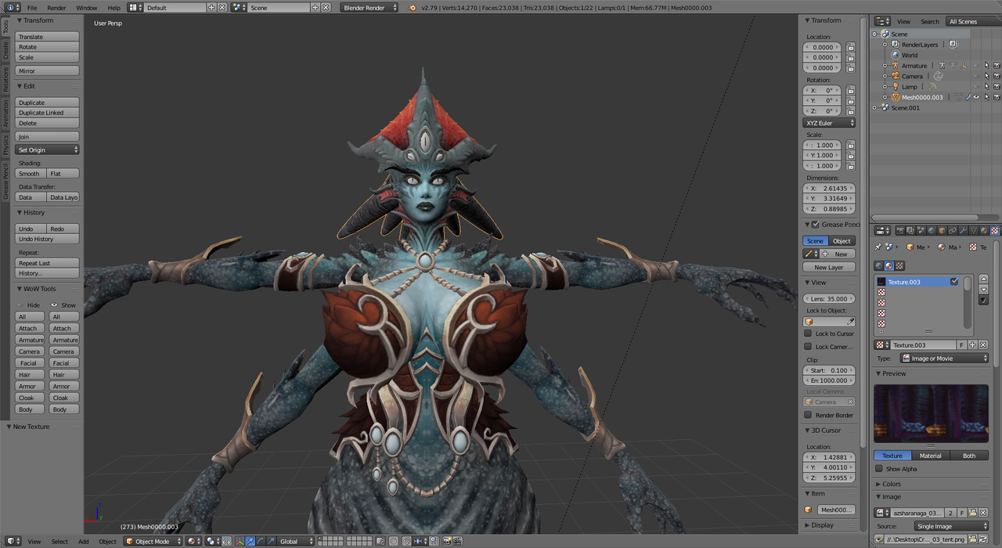
Task: Switch to the Grease Pencil toolshelf tab
Action: tap(5, 182)
